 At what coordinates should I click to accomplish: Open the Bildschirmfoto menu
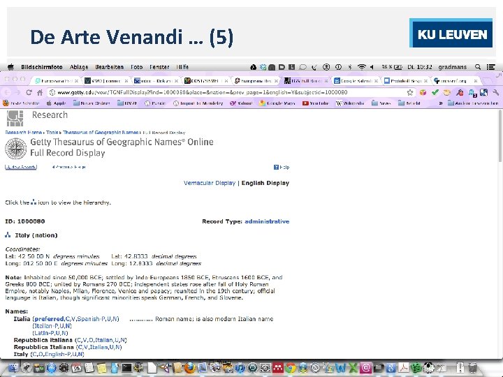[x=42, y=67]
